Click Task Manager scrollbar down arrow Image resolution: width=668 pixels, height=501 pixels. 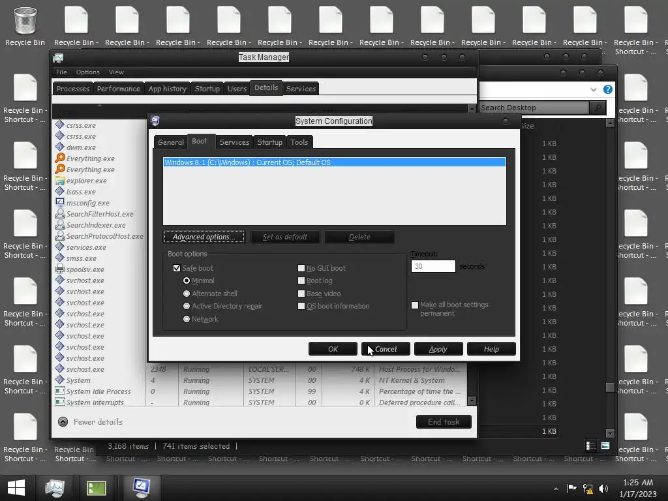(x=472, y=401)
